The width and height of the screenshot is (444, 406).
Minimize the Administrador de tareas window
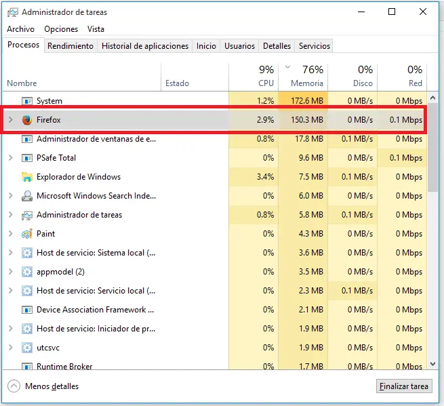pyautogui.click(x=361, y=12)
